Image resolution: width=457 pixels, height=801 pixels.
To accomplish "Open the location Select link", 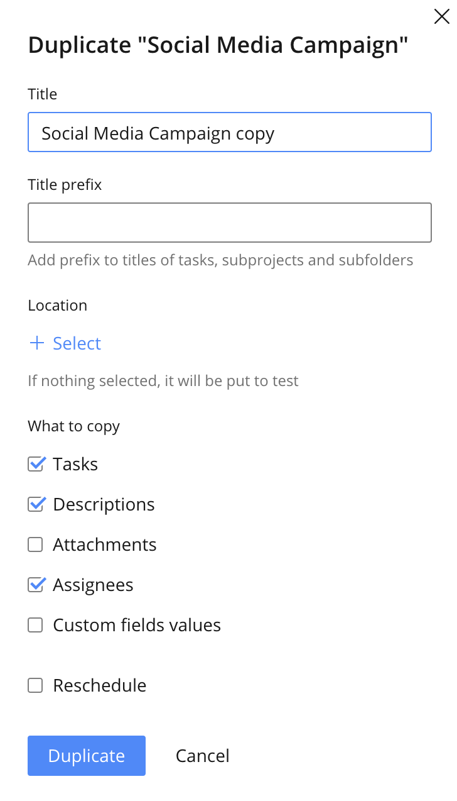I will [77, 343].
